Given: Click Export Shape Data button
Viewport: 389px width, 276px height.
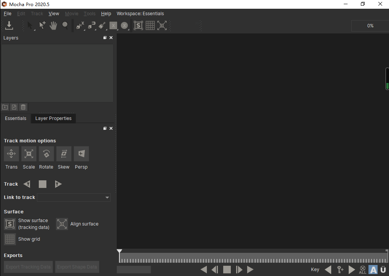Looking at the screenshot, I should point(77,267).
